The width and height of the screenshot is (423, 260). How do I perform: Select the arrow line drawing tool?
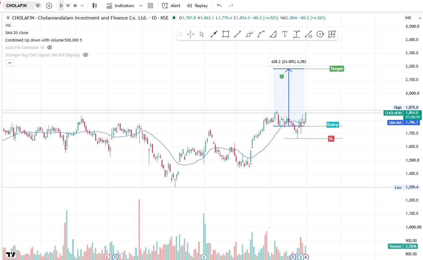214,34
